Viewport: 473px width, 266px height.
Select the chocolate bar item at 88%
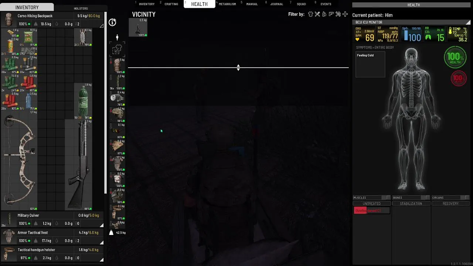tap(10, 33)
